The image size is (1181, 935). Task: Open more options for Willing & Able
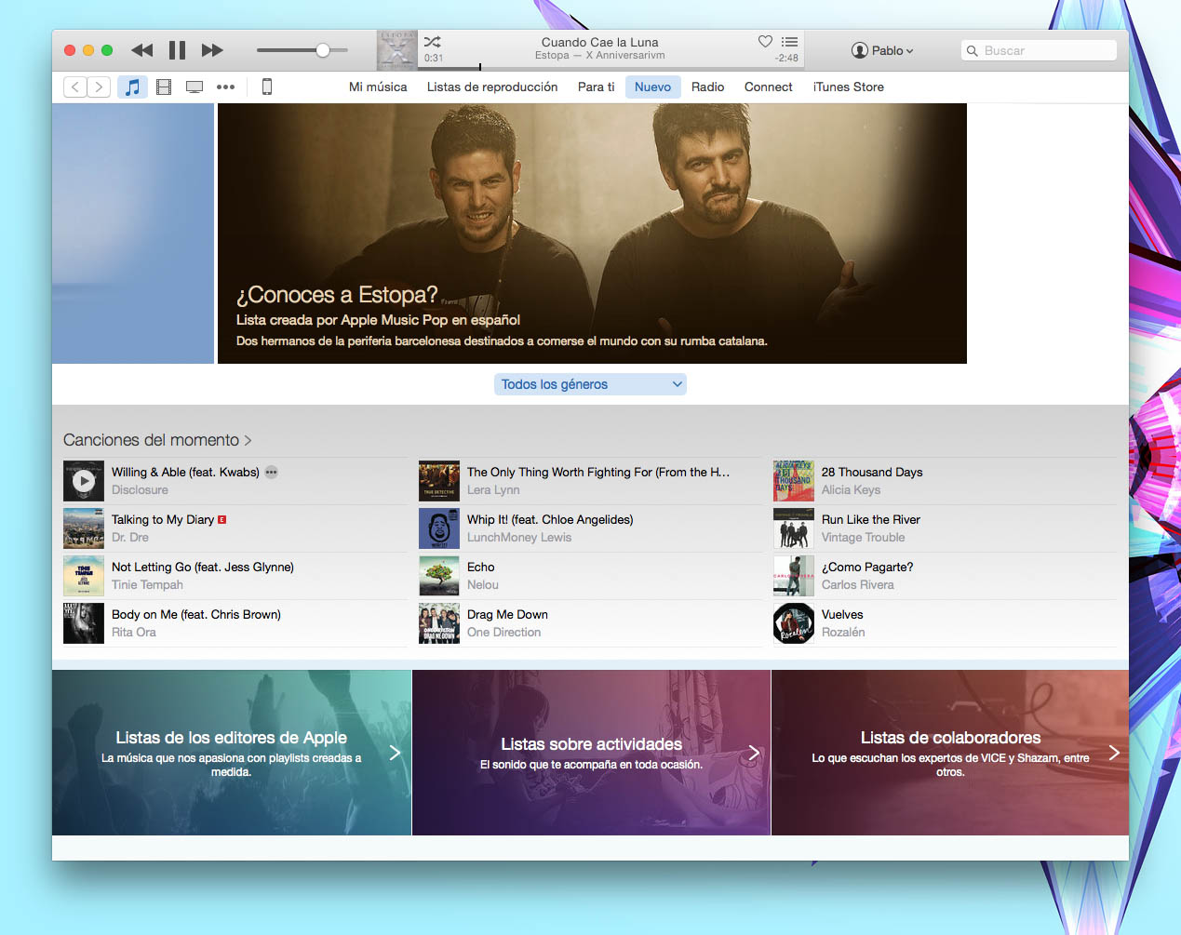pyautogui.click(x=271, y=472)
